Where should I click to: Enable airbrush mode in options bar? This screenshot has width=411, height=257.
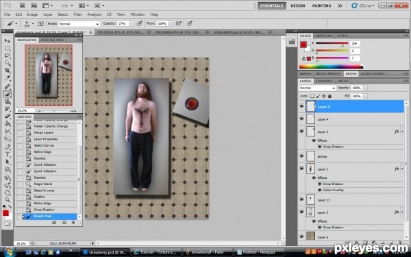179,23
